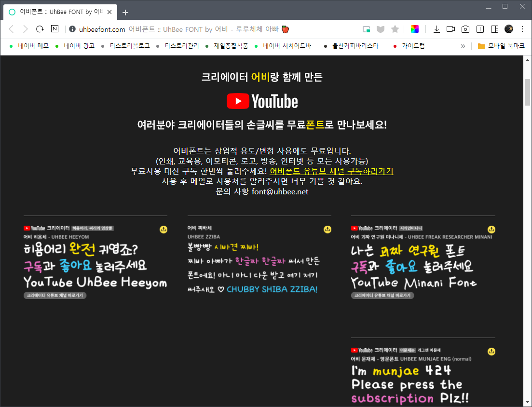The width and height of the screenshot is (532, 407).
Task: Click 크리에이터 유튜브 채널 바로가기 under Minani
Action: pos(382,296)
